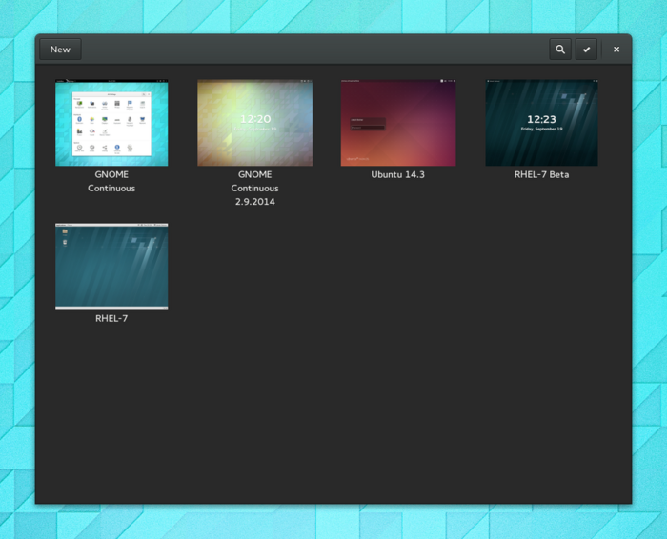Enable selection mode with the checkmark icon

pos(587,50)
